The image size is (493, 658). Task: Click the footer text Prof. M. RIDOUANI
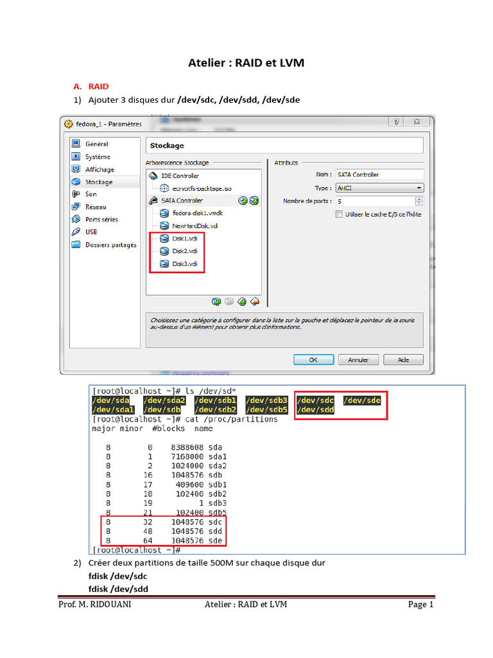tap(95, 605)
